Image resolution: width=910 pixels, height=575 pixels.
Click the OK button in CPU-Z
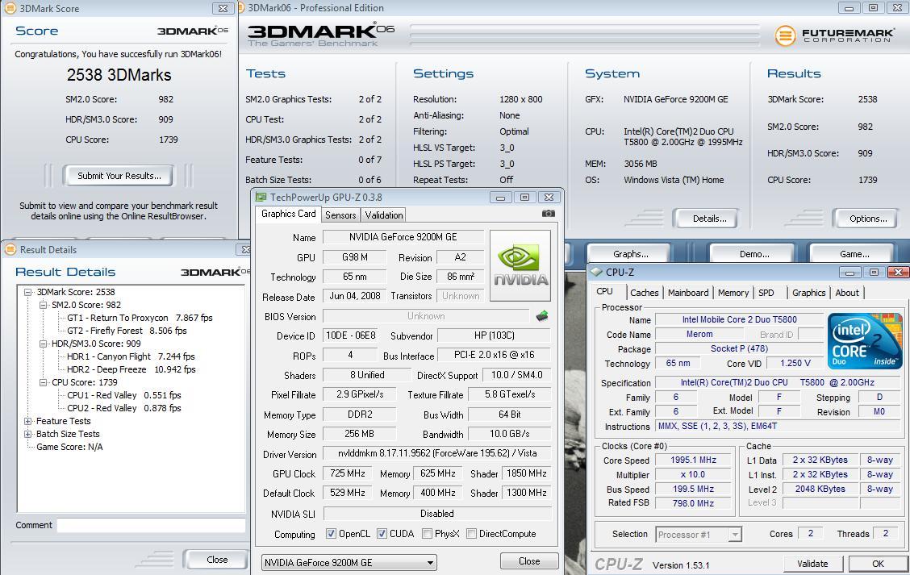point(878,564)
